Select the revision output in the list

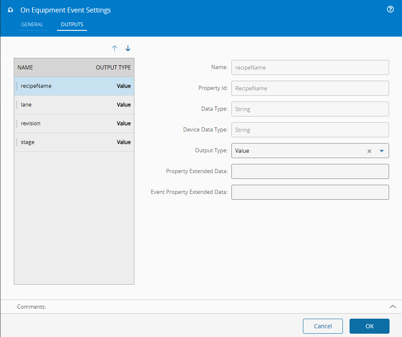tap(74, 124)
